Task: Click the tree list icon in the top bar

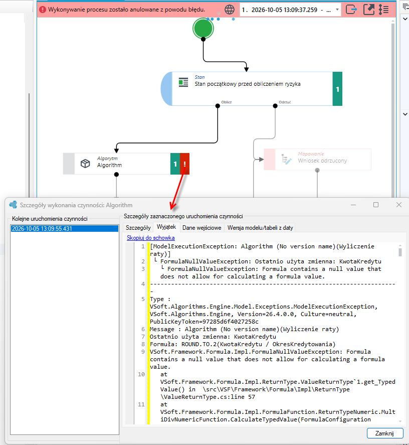Action: pos(384,10)
